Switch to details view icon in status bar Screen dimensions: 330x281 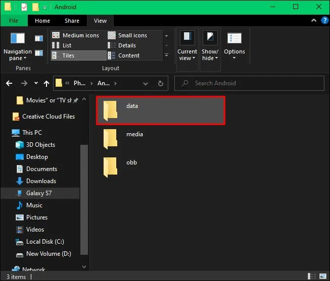coord(312,276)
